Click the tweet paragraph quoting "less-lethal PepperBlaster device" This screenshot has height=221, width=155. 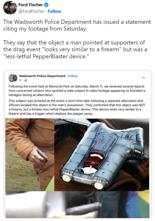pyautogui.click(x=75, y=49)
